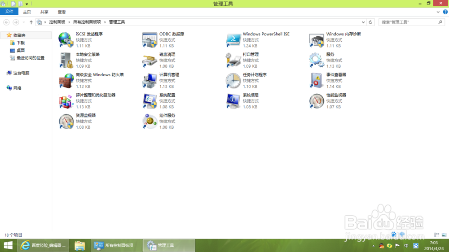Switch to large icons view layout

pyautogui.click(x=444, y=235)
